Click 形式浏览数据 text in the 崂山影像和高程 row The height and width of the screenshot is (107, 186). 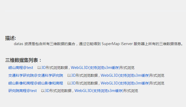tap(87, 83)
